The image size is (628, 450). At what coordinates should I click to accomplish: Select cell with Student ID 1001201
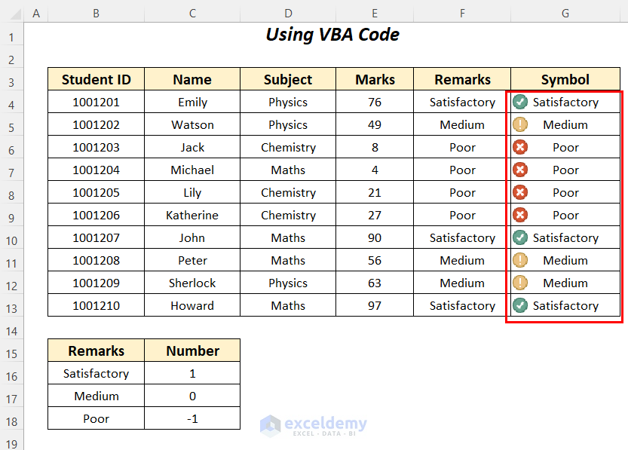click(96, 102)
